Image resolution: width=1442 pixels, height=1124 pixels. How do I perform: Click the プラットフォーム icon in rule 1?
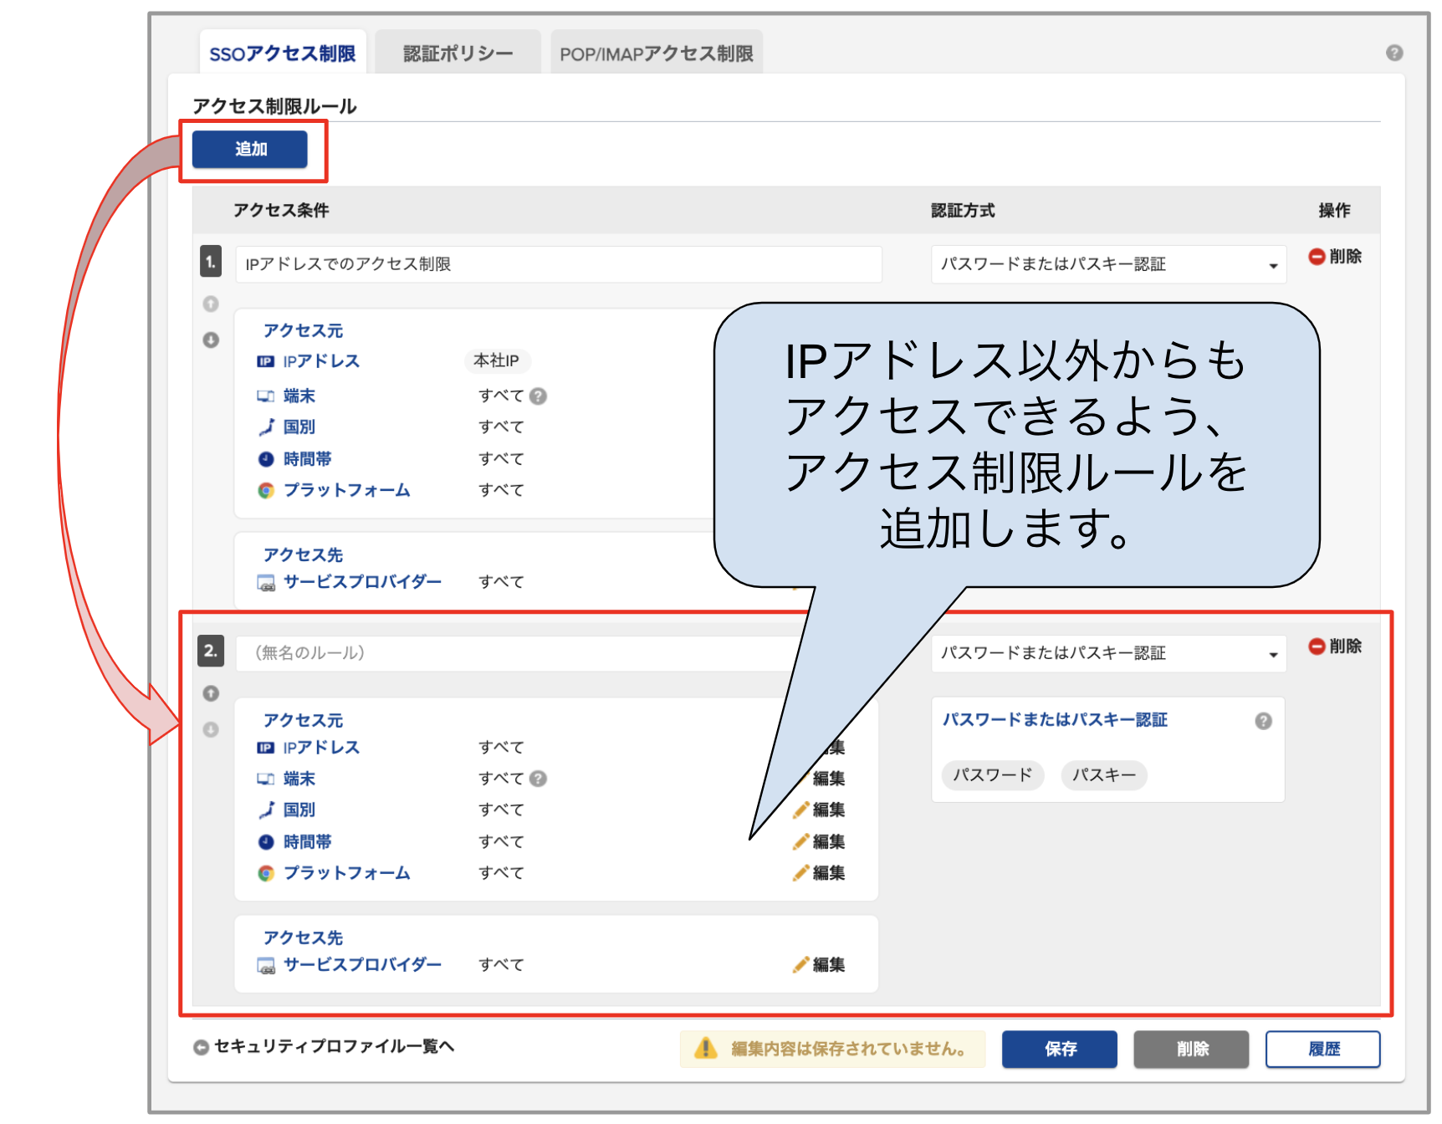point(266,490)
